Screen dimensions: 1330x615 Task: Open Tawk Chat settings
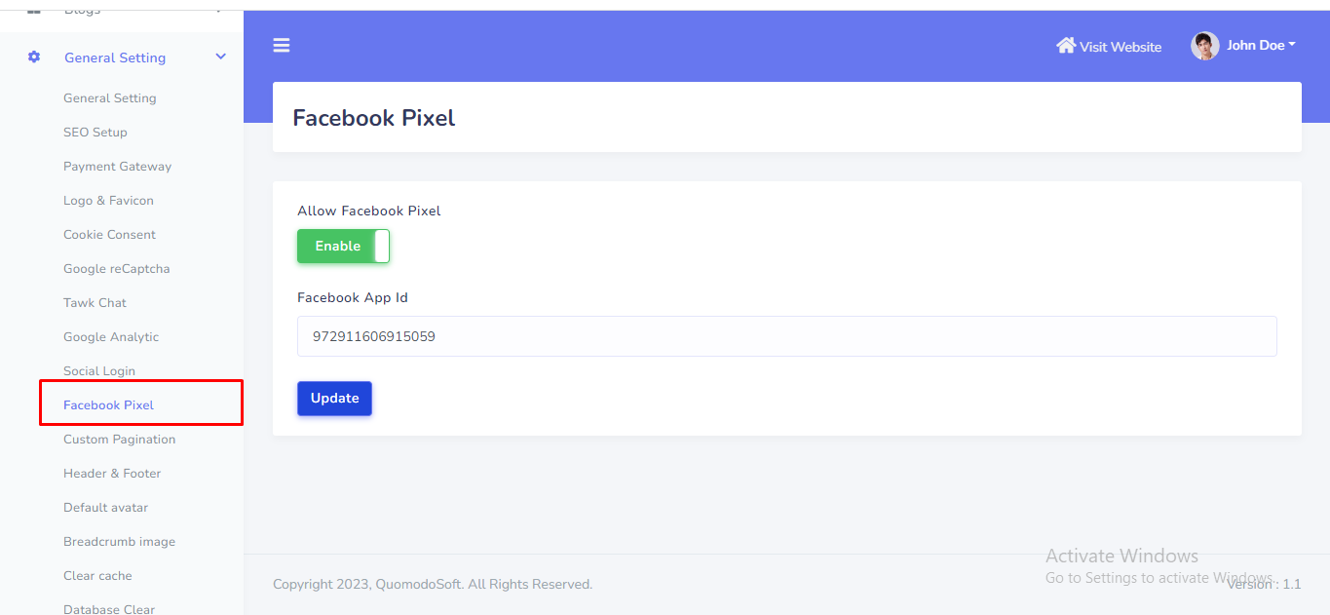click(95, 303)
